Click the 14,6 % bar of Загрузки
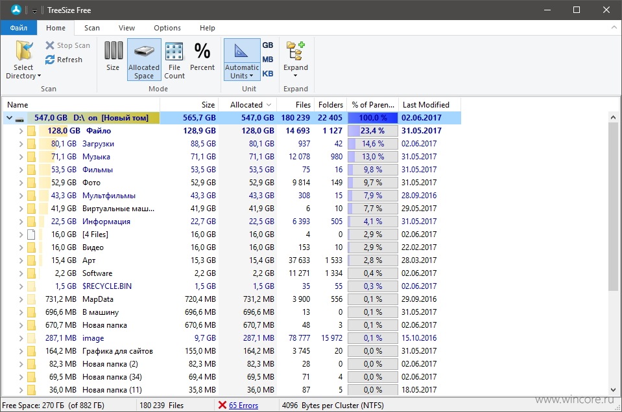622x412 pixels. [x=373, y=144]
